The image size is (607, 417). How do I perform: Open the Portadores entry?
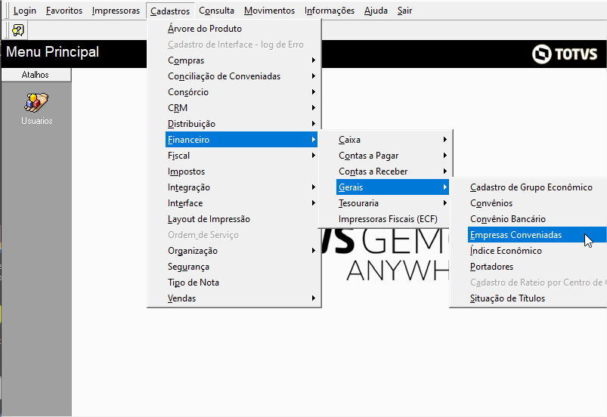coord(537,267)
